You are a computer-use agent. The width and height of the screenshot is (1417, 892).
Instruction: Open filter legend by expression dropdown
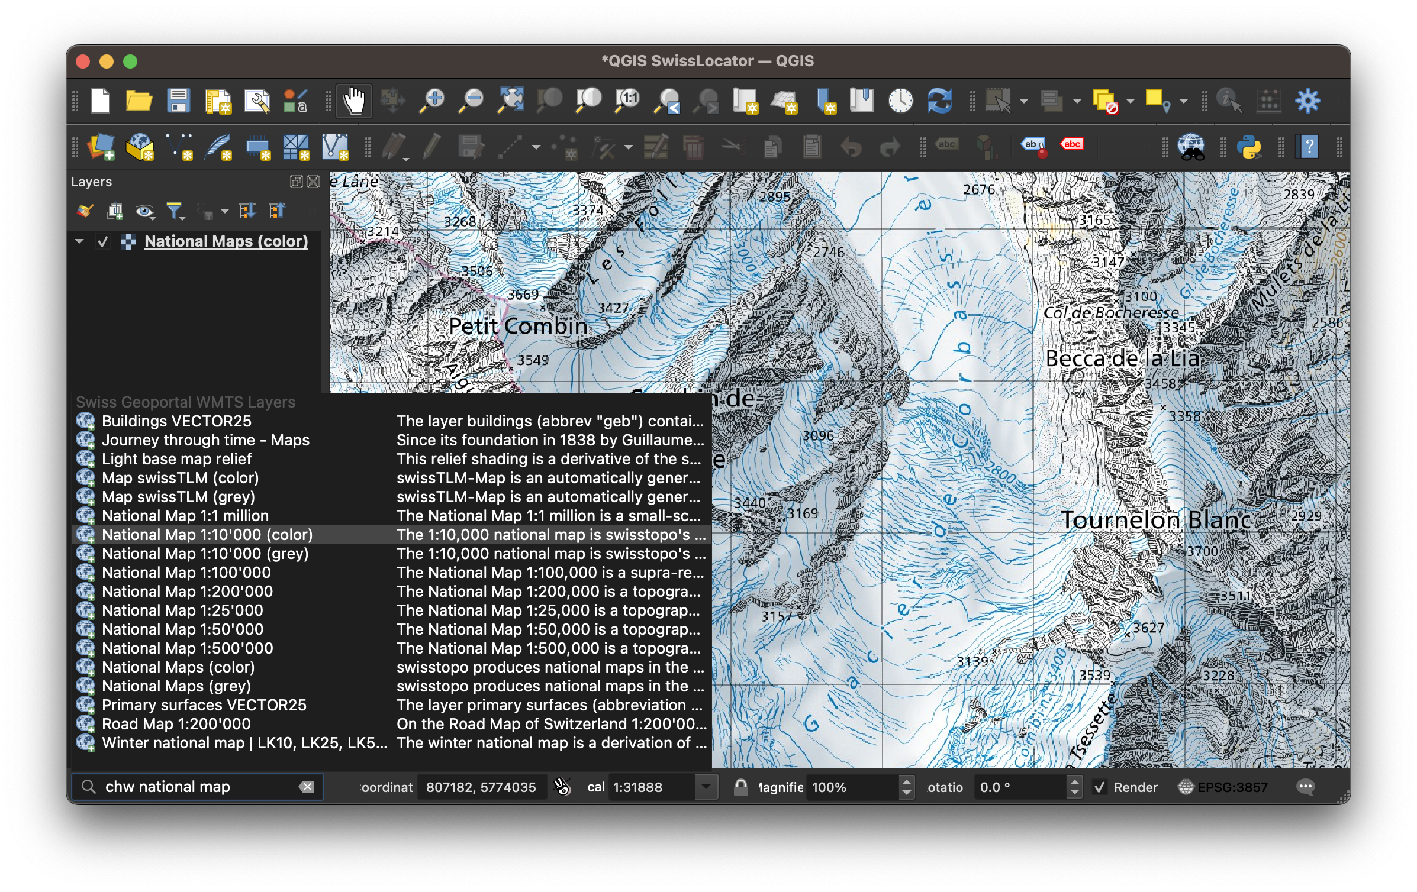[x=225, y=211]
